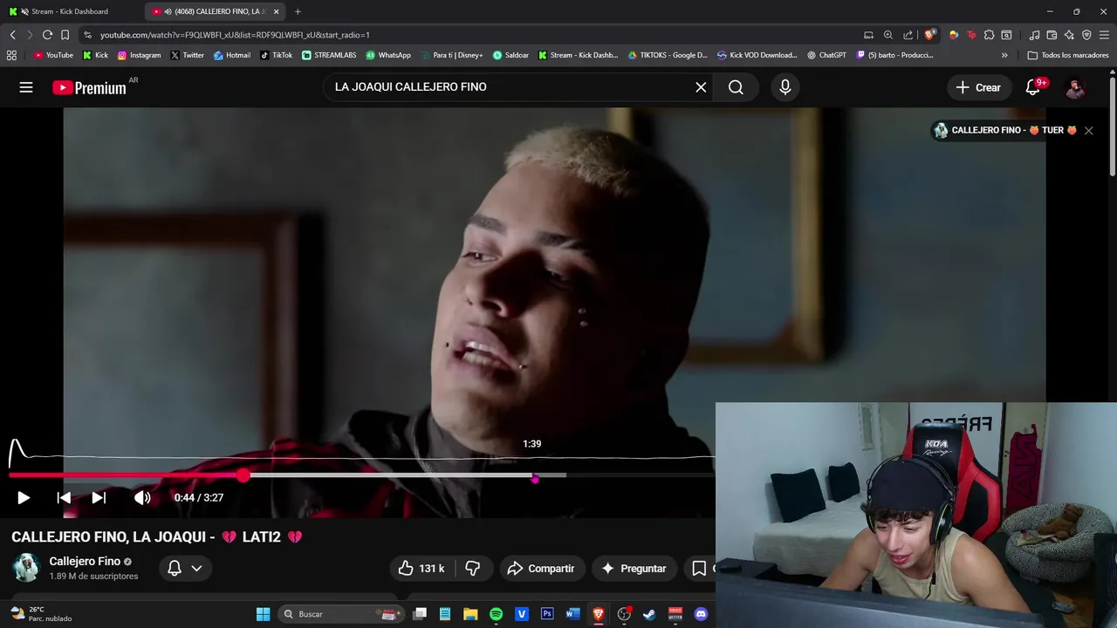1117x628 pixels.
Task: Reload the current page
Action: [47, 35]
